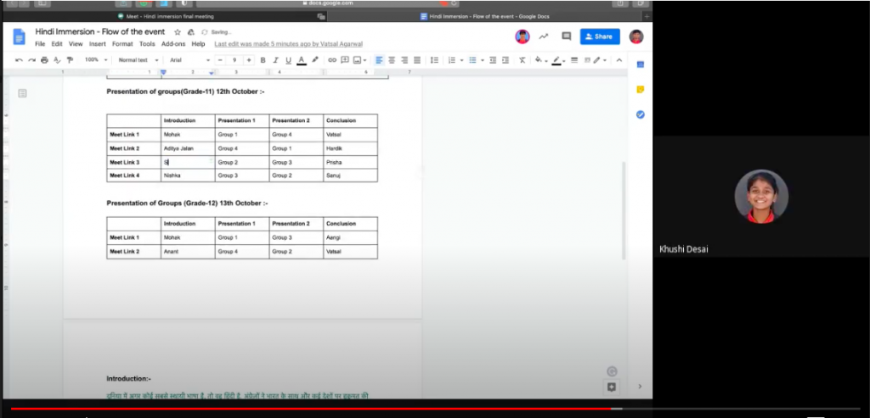Viewport: 870px width, 418px height.
Task: Click the Explore button at bottom right
Action: [x=612, y=387]
